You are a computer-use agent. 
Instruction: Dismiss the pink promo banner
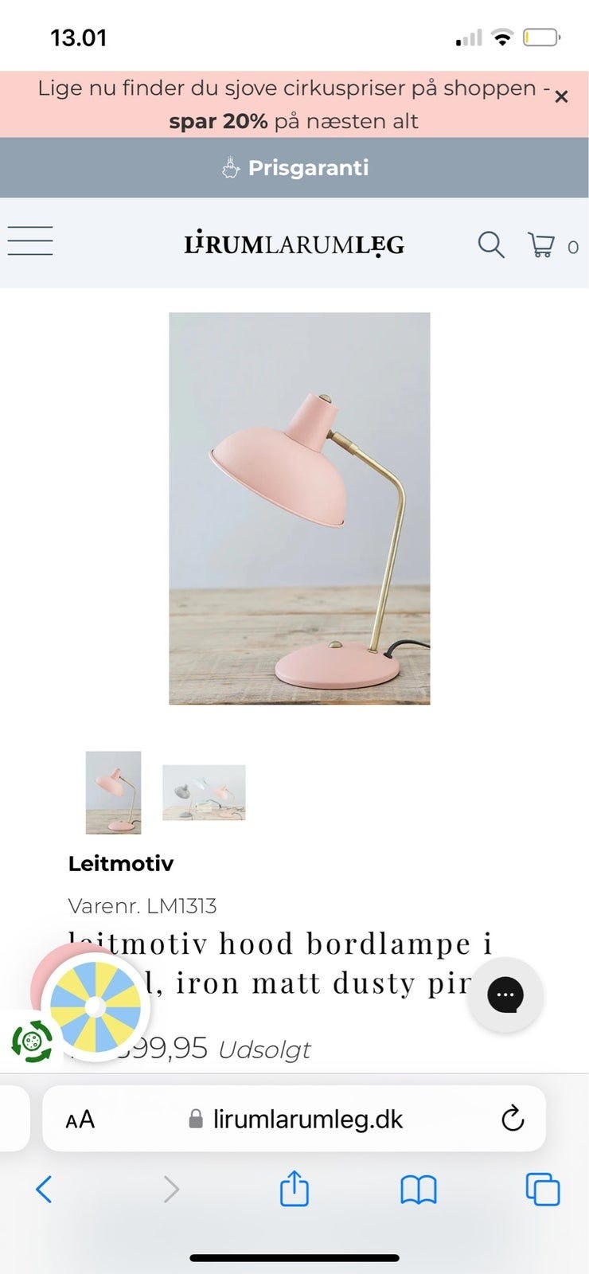pyautogui.click(x=561, y=96)
